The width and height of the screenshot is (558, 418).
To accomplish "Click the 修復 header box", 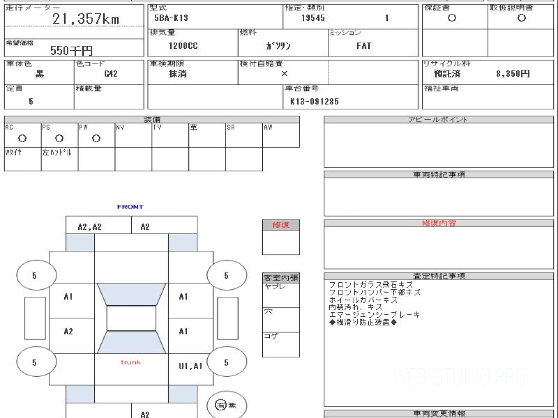I will (x=281, y=225).
